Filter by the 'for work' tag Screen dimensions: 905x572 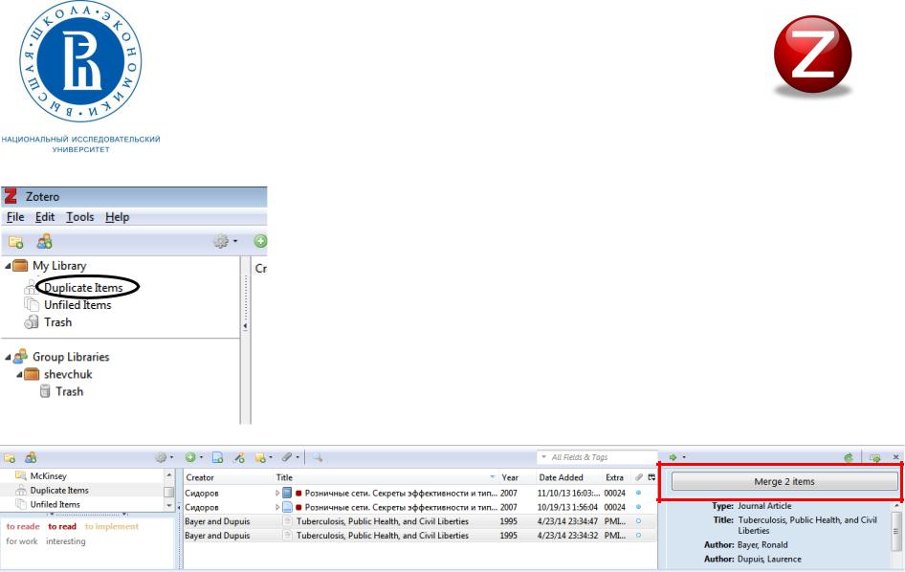tap(21, 541)
